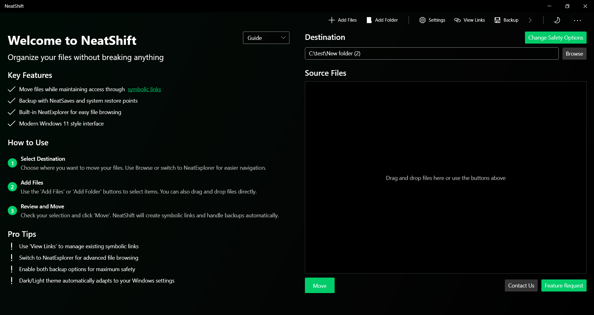Click the Add Files toolbar label

point(347,20)
